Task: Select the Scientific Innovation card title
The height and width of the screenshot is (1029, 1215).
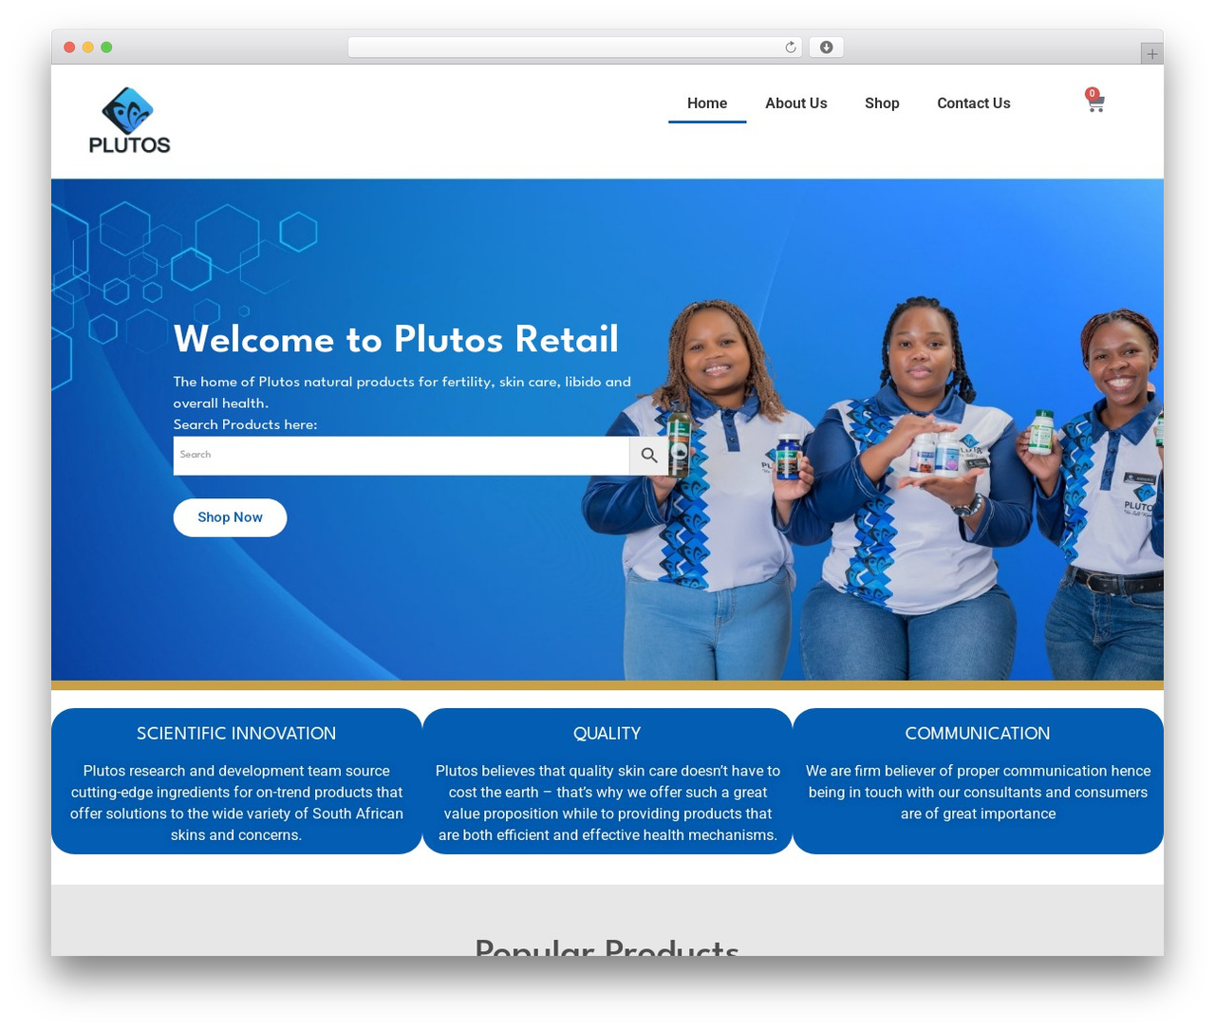Action: coord(236,734)
